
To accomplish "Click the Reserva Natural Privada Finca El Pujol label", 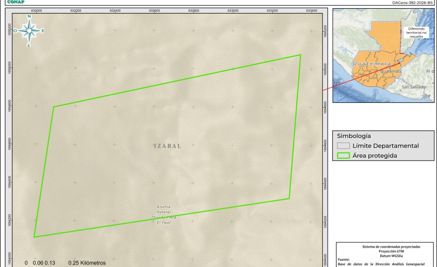I will tap(164, 214).
